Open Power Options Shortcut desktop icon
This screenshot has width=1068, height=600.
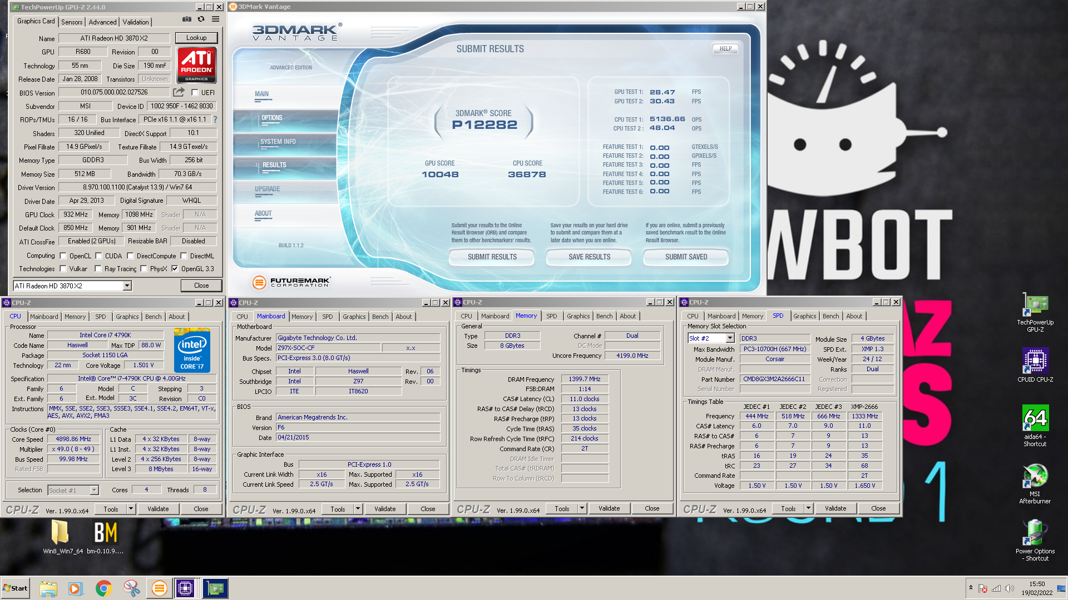(x=1035, y=541)
